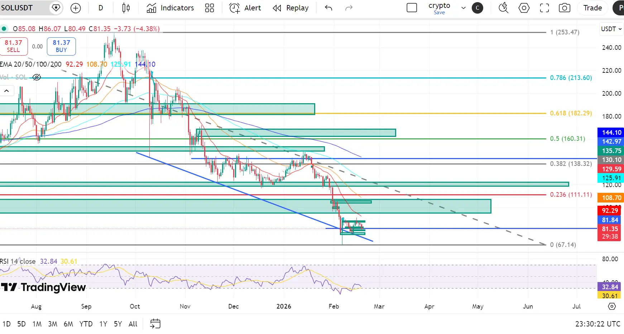624x334 pixels.
Task: Open the candlestick chart type menu
Action: tap(126, 8)
